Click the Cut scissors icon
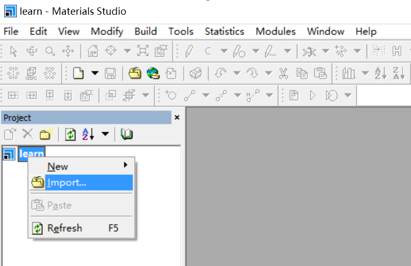Screen dimensions: 411x266 (283, 73)
